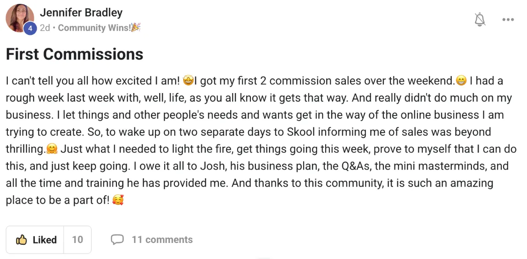Viewport: 527px width, 259px height.
Task: Toggle the post notification bell
Action: [x=480, y=20]
